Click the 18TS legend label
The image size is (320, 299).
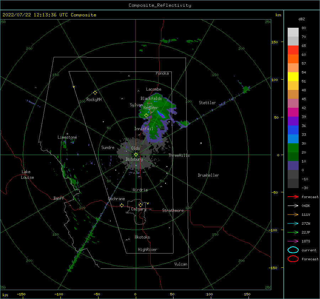pyautogui.click(x=306, y=241)
